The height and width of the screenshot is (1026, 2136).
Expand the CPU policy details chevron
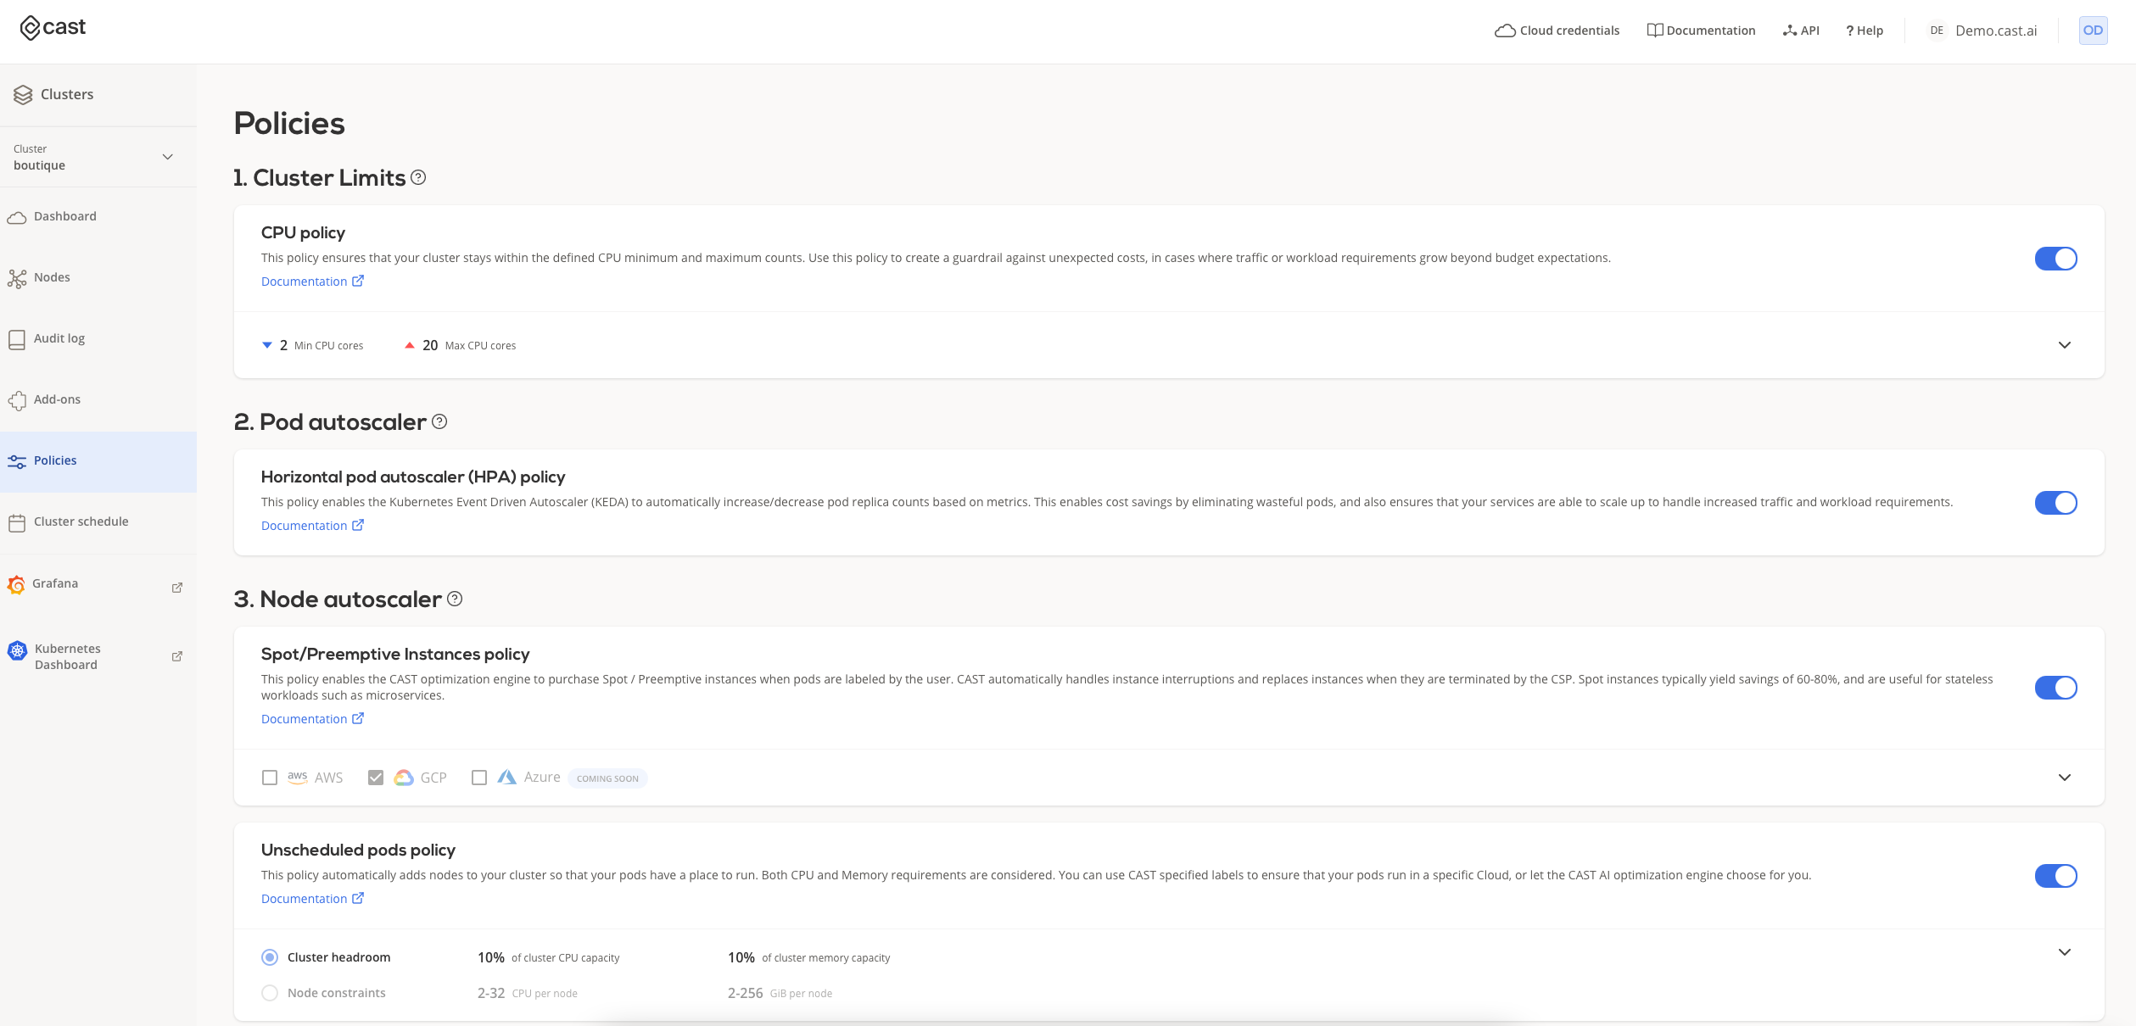2065,345
